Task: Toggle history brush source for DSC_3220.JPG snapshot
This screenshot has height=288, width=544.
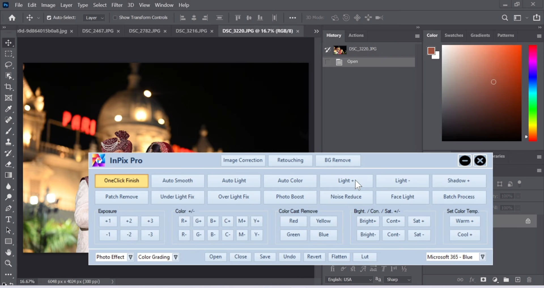Action: click(x=328, y=50)
